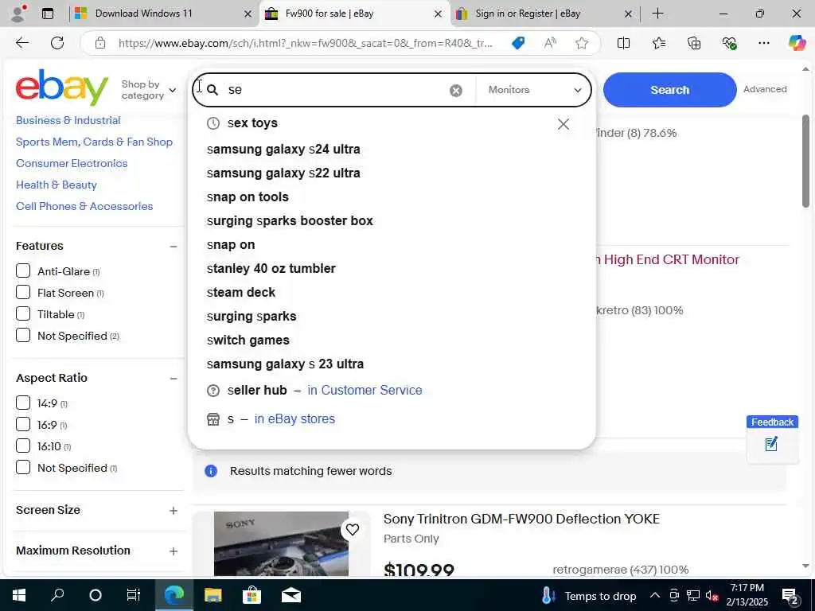The width and height of the screenshot is (815, 611).
Task: Open File Explorer from taskbar
Action: (x=213, y=595)
